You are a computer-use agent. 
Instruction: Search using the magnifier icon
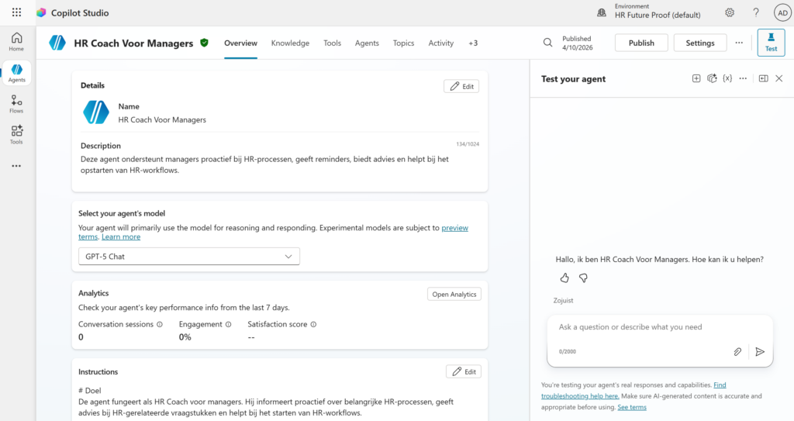point(548,43)
